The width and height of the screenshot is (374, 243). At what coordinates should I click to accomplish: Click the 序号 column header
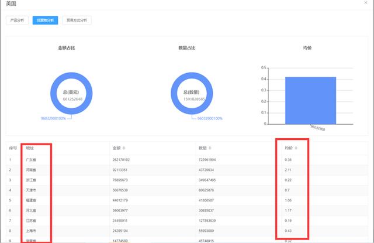13,148
